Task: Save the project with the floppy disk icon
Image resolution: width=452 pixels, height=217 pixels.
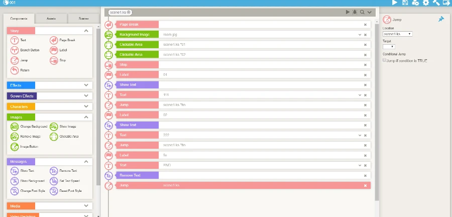Action: pyautogui.click(x=405, y=3)
